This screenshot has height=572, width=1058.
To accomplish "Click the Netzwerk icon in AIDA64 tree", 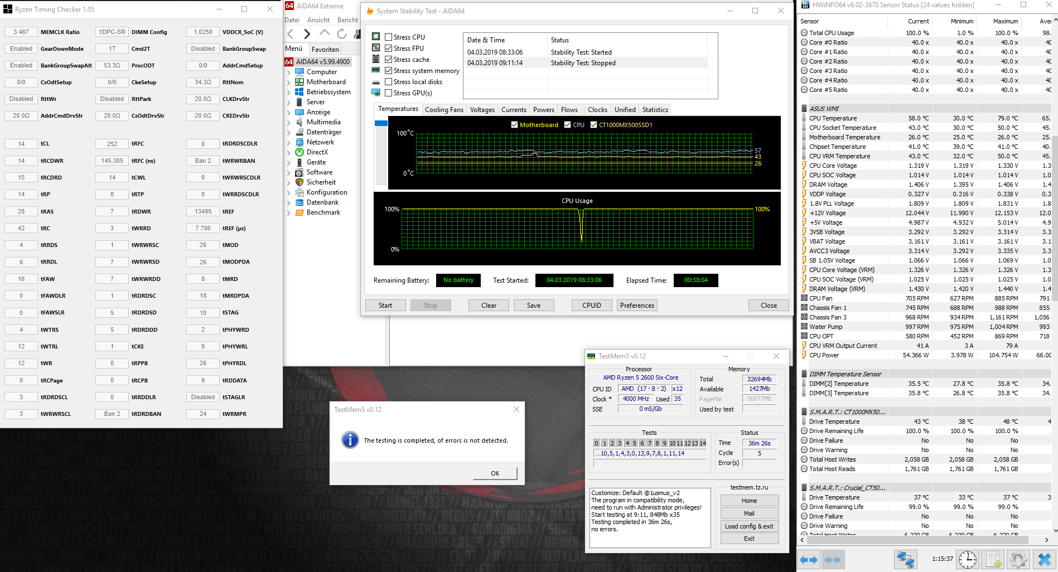I will 299,142.
